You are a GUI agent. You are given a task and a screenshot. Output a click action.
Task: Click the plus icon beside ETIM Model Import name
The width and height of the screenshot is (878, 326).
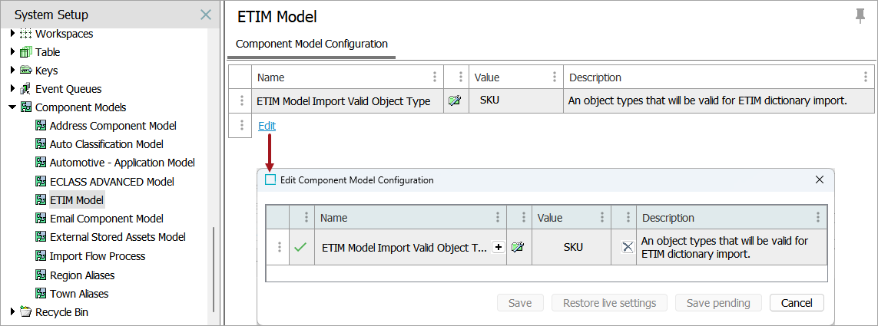(498, 247)
